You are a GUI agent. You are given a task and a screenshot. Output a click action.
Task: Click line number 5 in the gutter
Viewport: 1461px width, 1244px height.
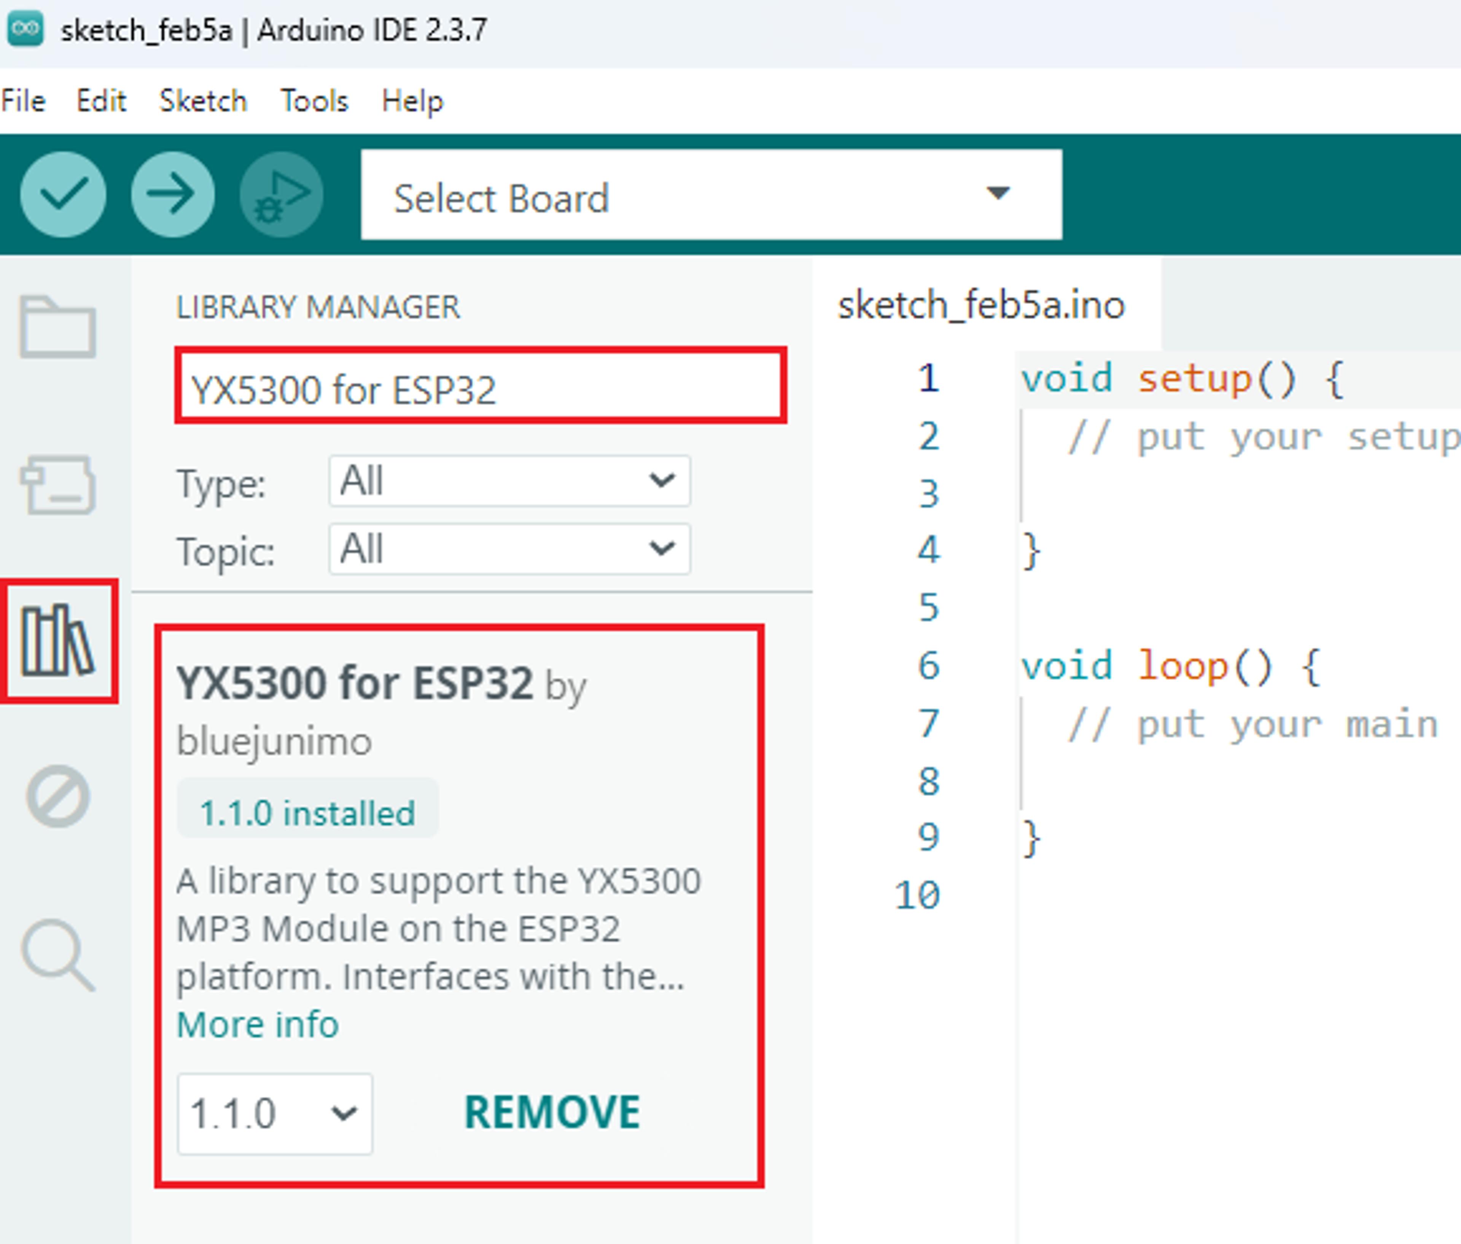[x=929, y=607]
